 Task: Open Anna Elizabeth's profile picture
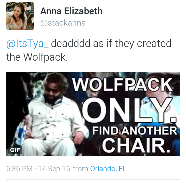(x=20, y=16)
